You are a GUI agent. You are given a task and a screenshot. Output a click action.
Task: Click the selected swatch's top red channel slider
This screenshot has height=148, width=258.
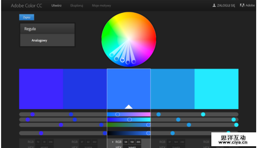tap(128, 114)
